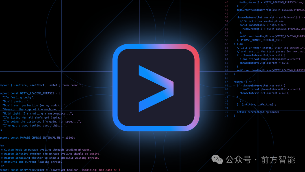The image size is (305, 172).
Task: Click the "export const PHRASE_CHANGE_INTERVAL_MS = 15000;" line
Action: point(37,138)
